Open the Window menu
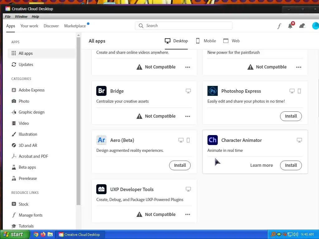The height and width of the screenshot is (239, 319). pyautogui.click(x=21, y=16)
